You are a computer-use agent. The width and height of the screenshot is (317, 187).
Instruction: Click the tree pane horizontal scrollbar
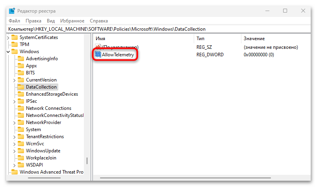(x=44, y=178)
